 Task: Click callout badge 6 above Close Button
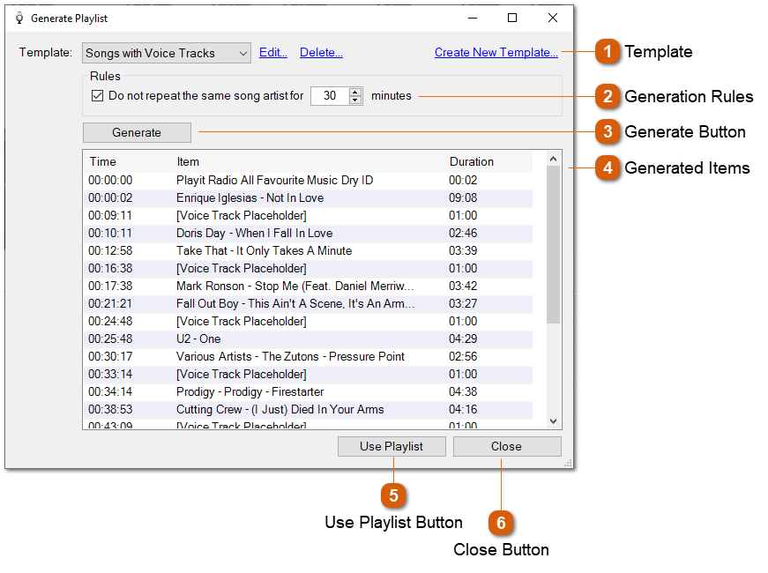(x=501, y=523)
